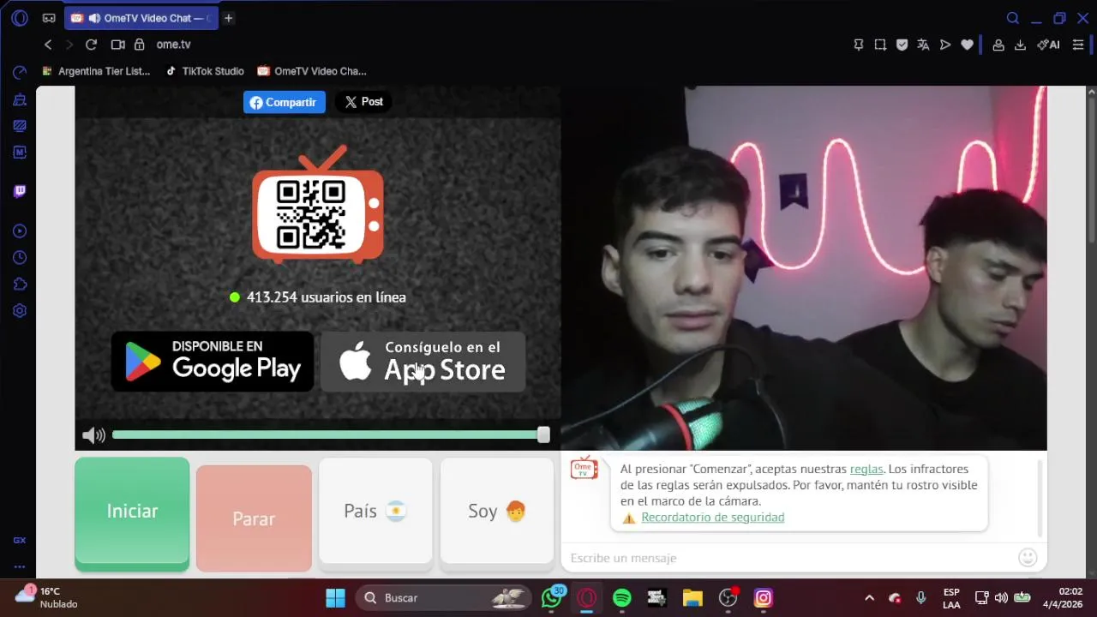Click the green Iniciar button
The image size is (1097, 617).
tap(132, 513)
